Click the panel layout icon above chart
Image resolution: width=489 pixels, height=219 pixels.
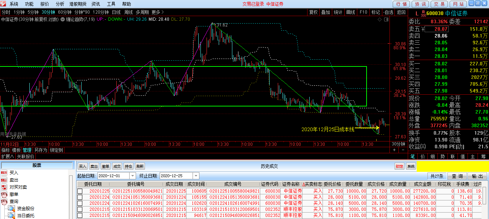tap(386, 19)
